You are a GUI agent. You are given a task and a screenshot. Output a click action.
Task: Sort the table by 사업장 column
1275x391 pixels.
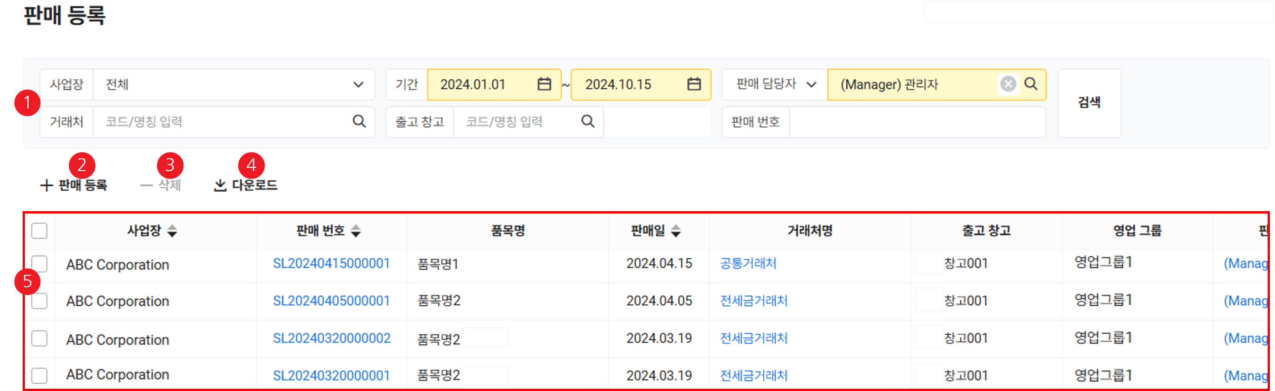172,231
